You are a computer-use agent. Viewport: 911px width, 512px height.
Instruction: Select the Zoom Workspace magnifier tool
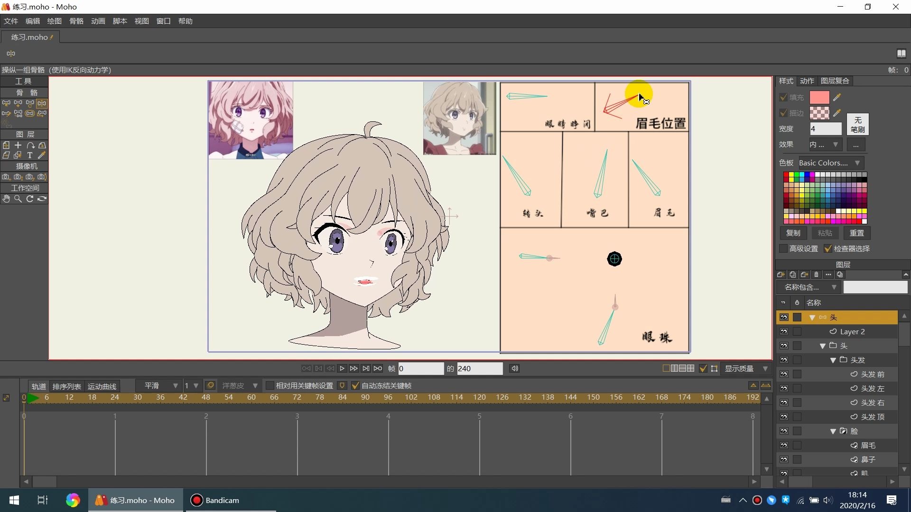coord(18,199)
